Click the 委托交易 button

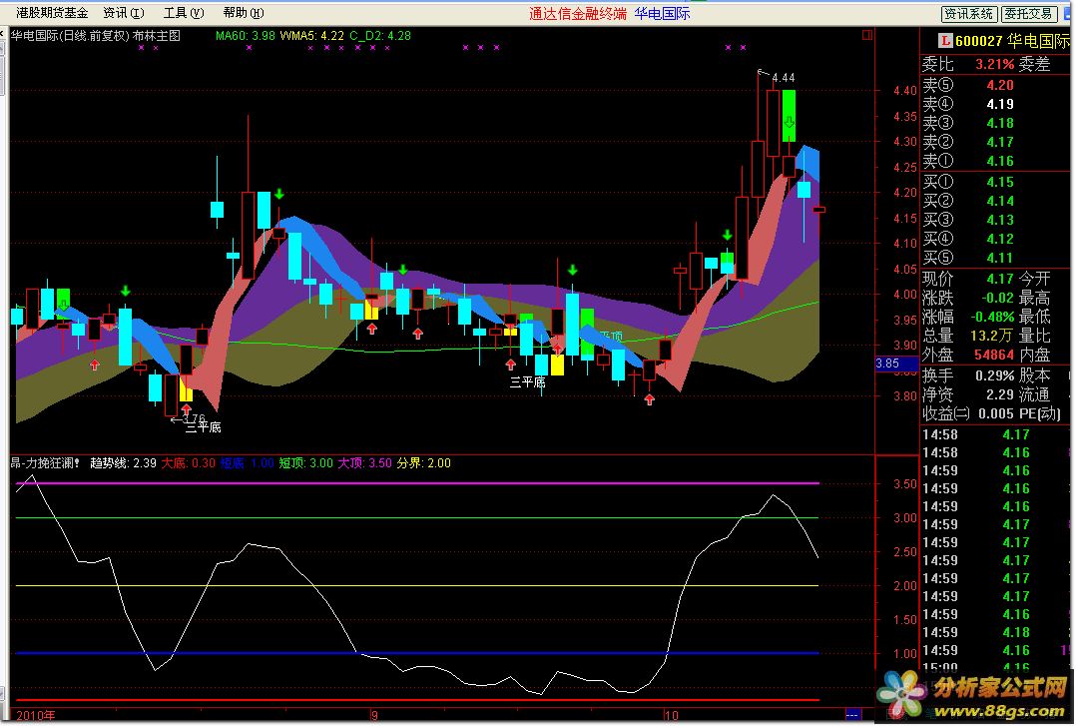pyautogui.click(x=1028, y=13)
